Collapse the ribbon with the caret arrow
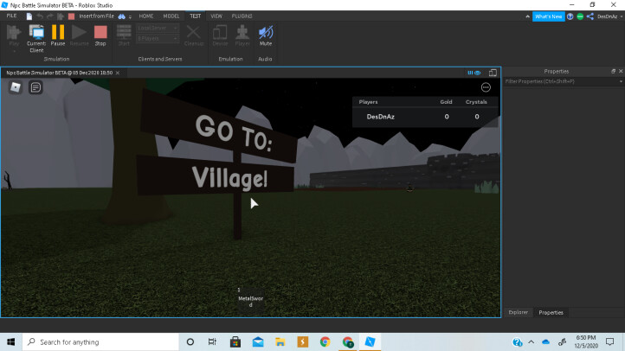 pyautogui.click(x=528, y=16)
